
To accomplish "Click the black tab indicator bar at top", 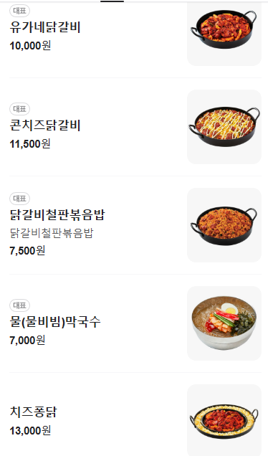I will [x=113, y=1].
